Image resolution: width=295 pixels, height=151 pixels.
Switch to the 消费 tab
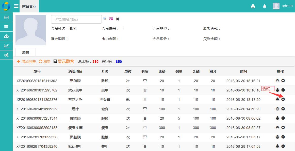[26, 52]
